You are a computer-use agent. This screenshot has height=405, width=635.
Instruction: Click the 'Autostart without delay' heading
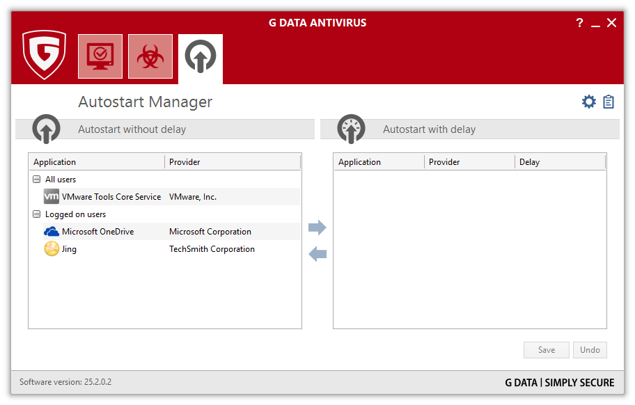tap(132, 129)
